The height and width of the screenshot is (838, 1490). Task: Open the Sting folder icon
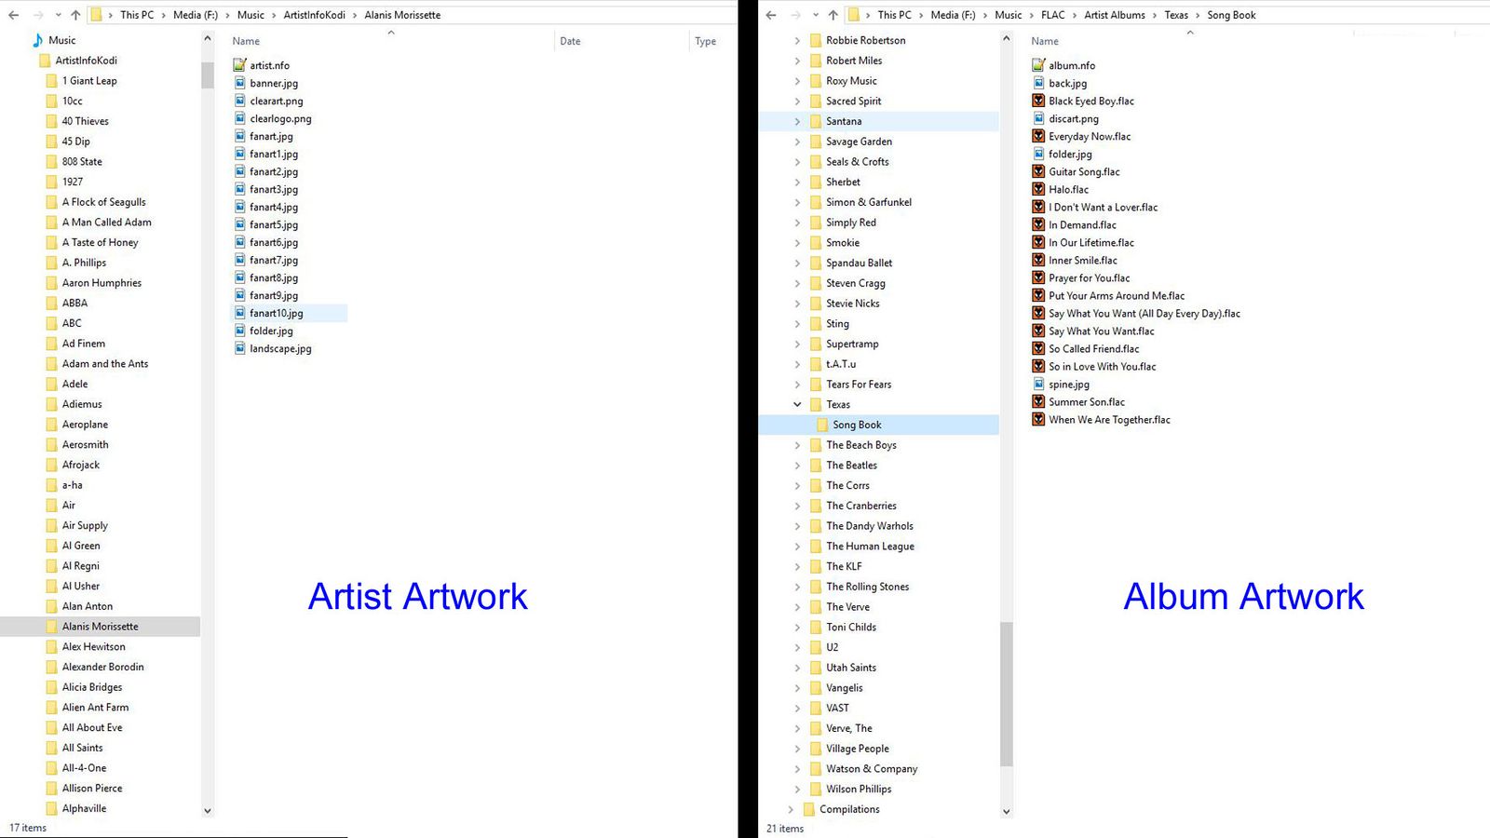tap(816, 323)
